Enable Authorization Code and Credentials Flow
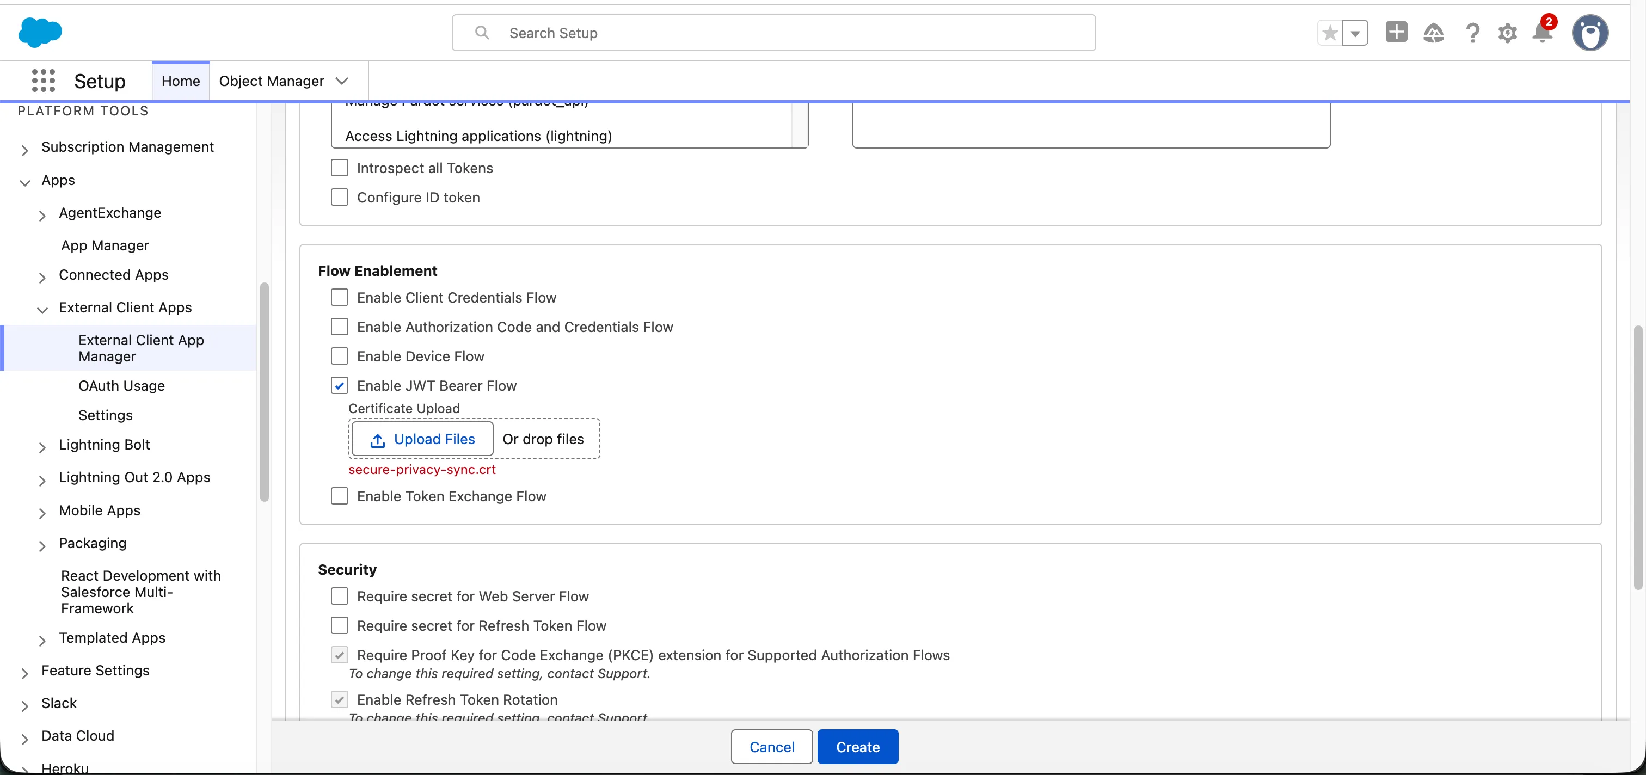The image size is (1646, 775). [339, 327]
